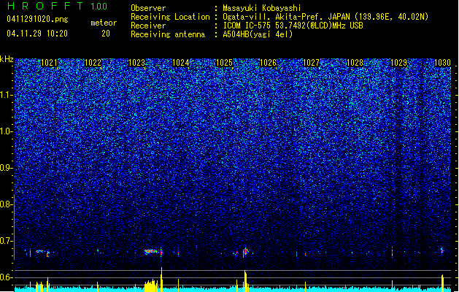Click observer name Masayuki Kobayashi
This screenshot has height=292, width=459.
point(262,8)
